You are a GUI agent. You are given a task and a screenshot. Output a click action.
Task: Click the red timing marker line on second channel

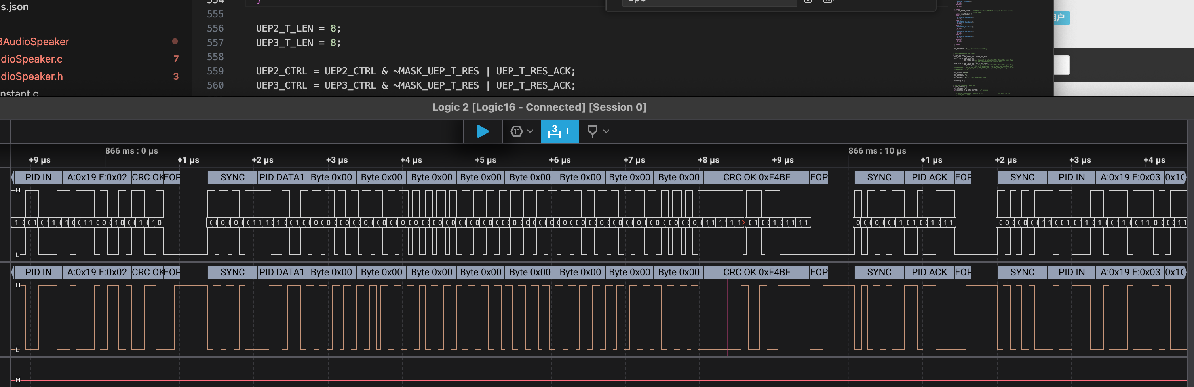pos(727,317)
